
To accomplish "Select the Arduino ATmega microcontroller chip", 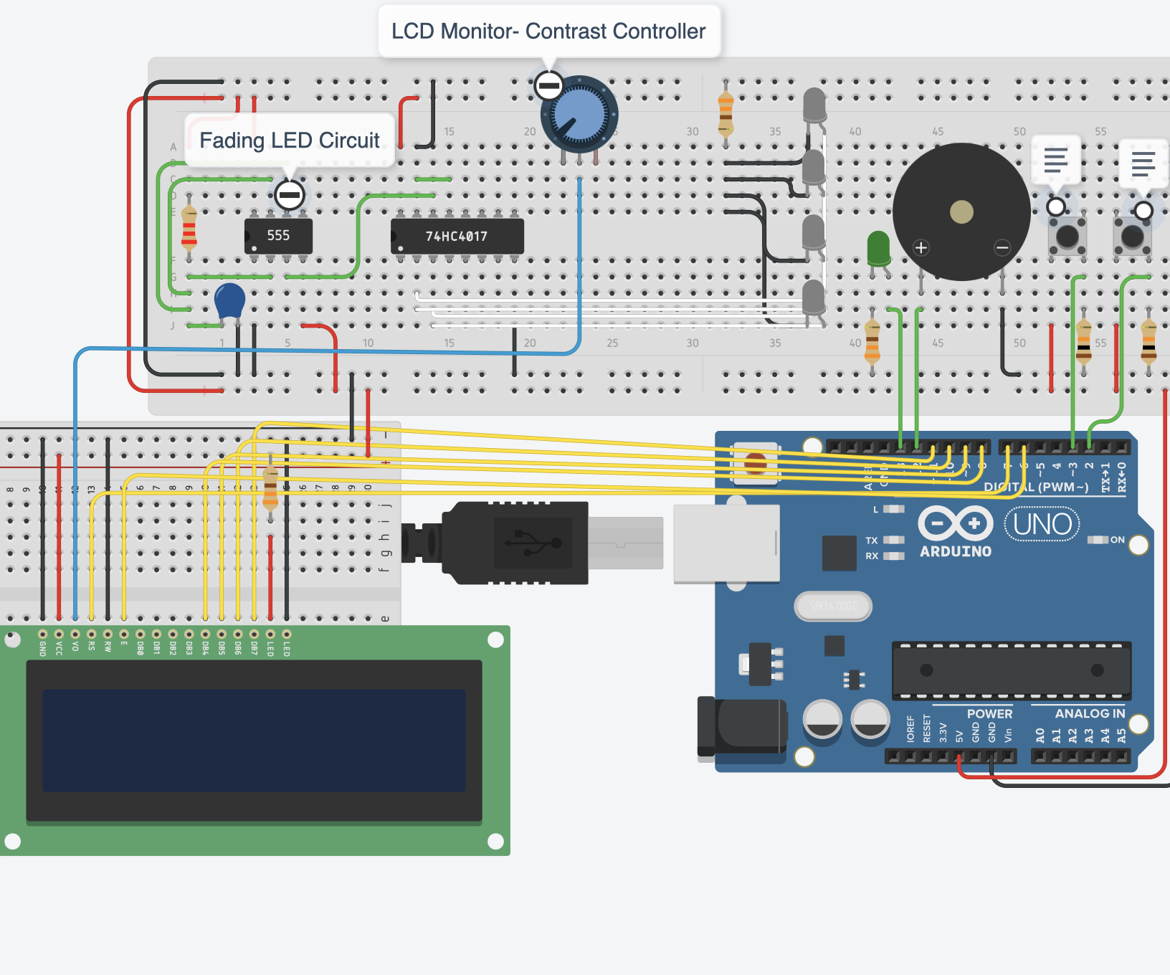I will [x=1011, y=670].
